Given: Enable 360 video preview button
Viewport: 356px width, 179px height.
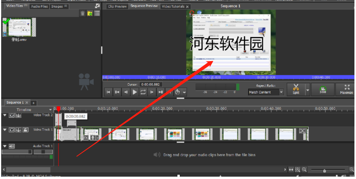Looking at the screenshot, I should tap(323, 90).
